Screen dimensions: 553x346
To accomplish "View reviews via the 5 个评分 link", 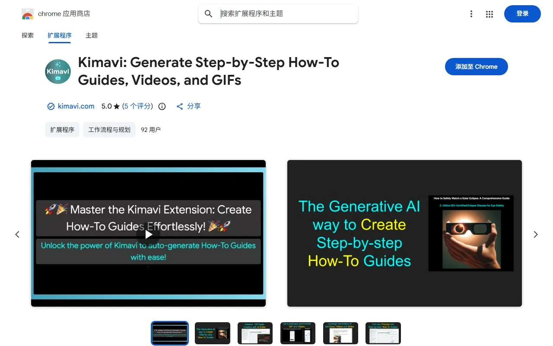I will point(137,106).
